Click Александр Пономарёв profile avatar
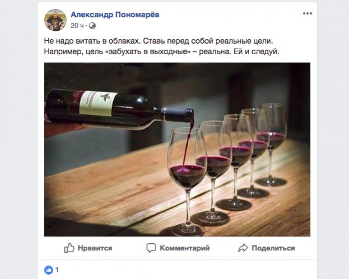This screenshot has width=349, height=279. coord(55,20)
